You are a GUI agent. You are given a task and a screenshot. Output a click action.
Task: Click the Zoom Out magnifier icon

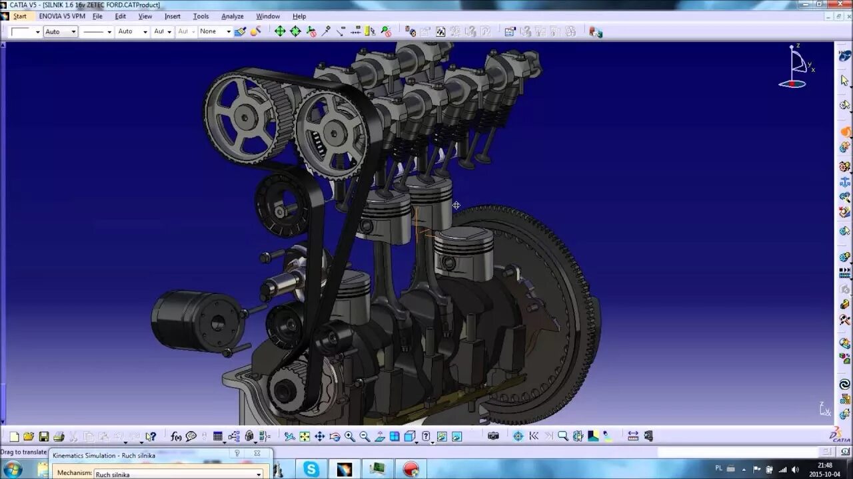365,436
